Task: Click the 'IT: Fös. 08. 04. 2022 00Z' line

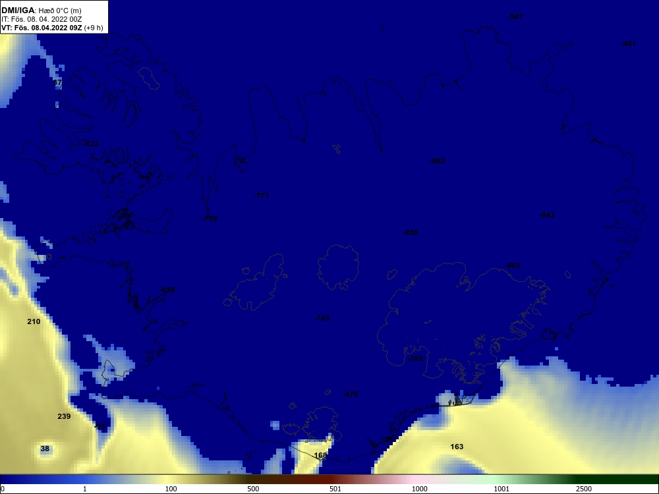Action: 41,19
